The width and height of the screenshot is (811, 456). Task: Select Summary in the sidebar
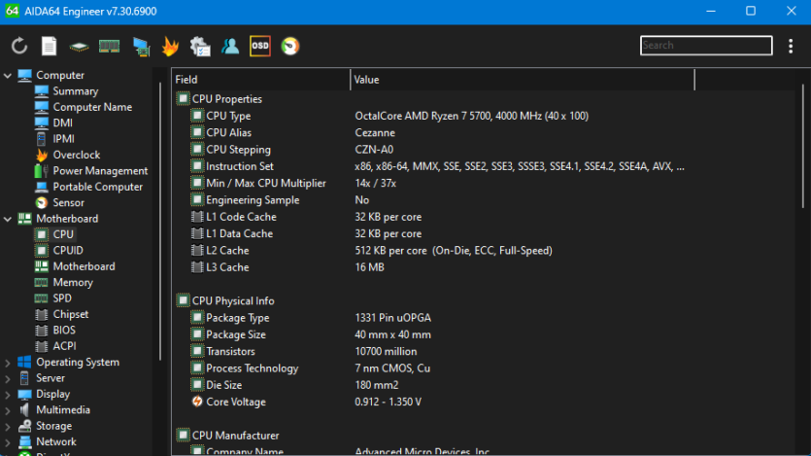coord(75,91)
